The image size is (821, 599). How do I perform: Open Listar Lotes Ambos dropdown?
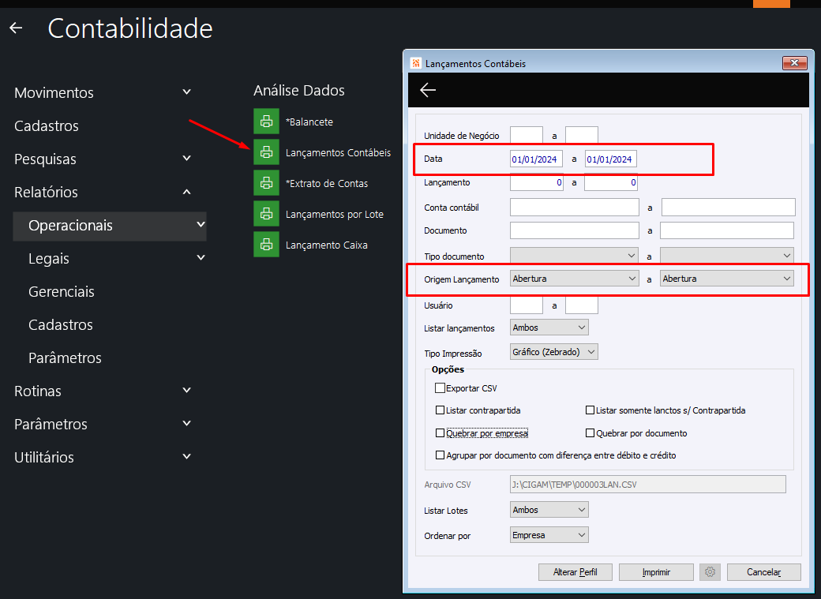(x=549, y=510)
